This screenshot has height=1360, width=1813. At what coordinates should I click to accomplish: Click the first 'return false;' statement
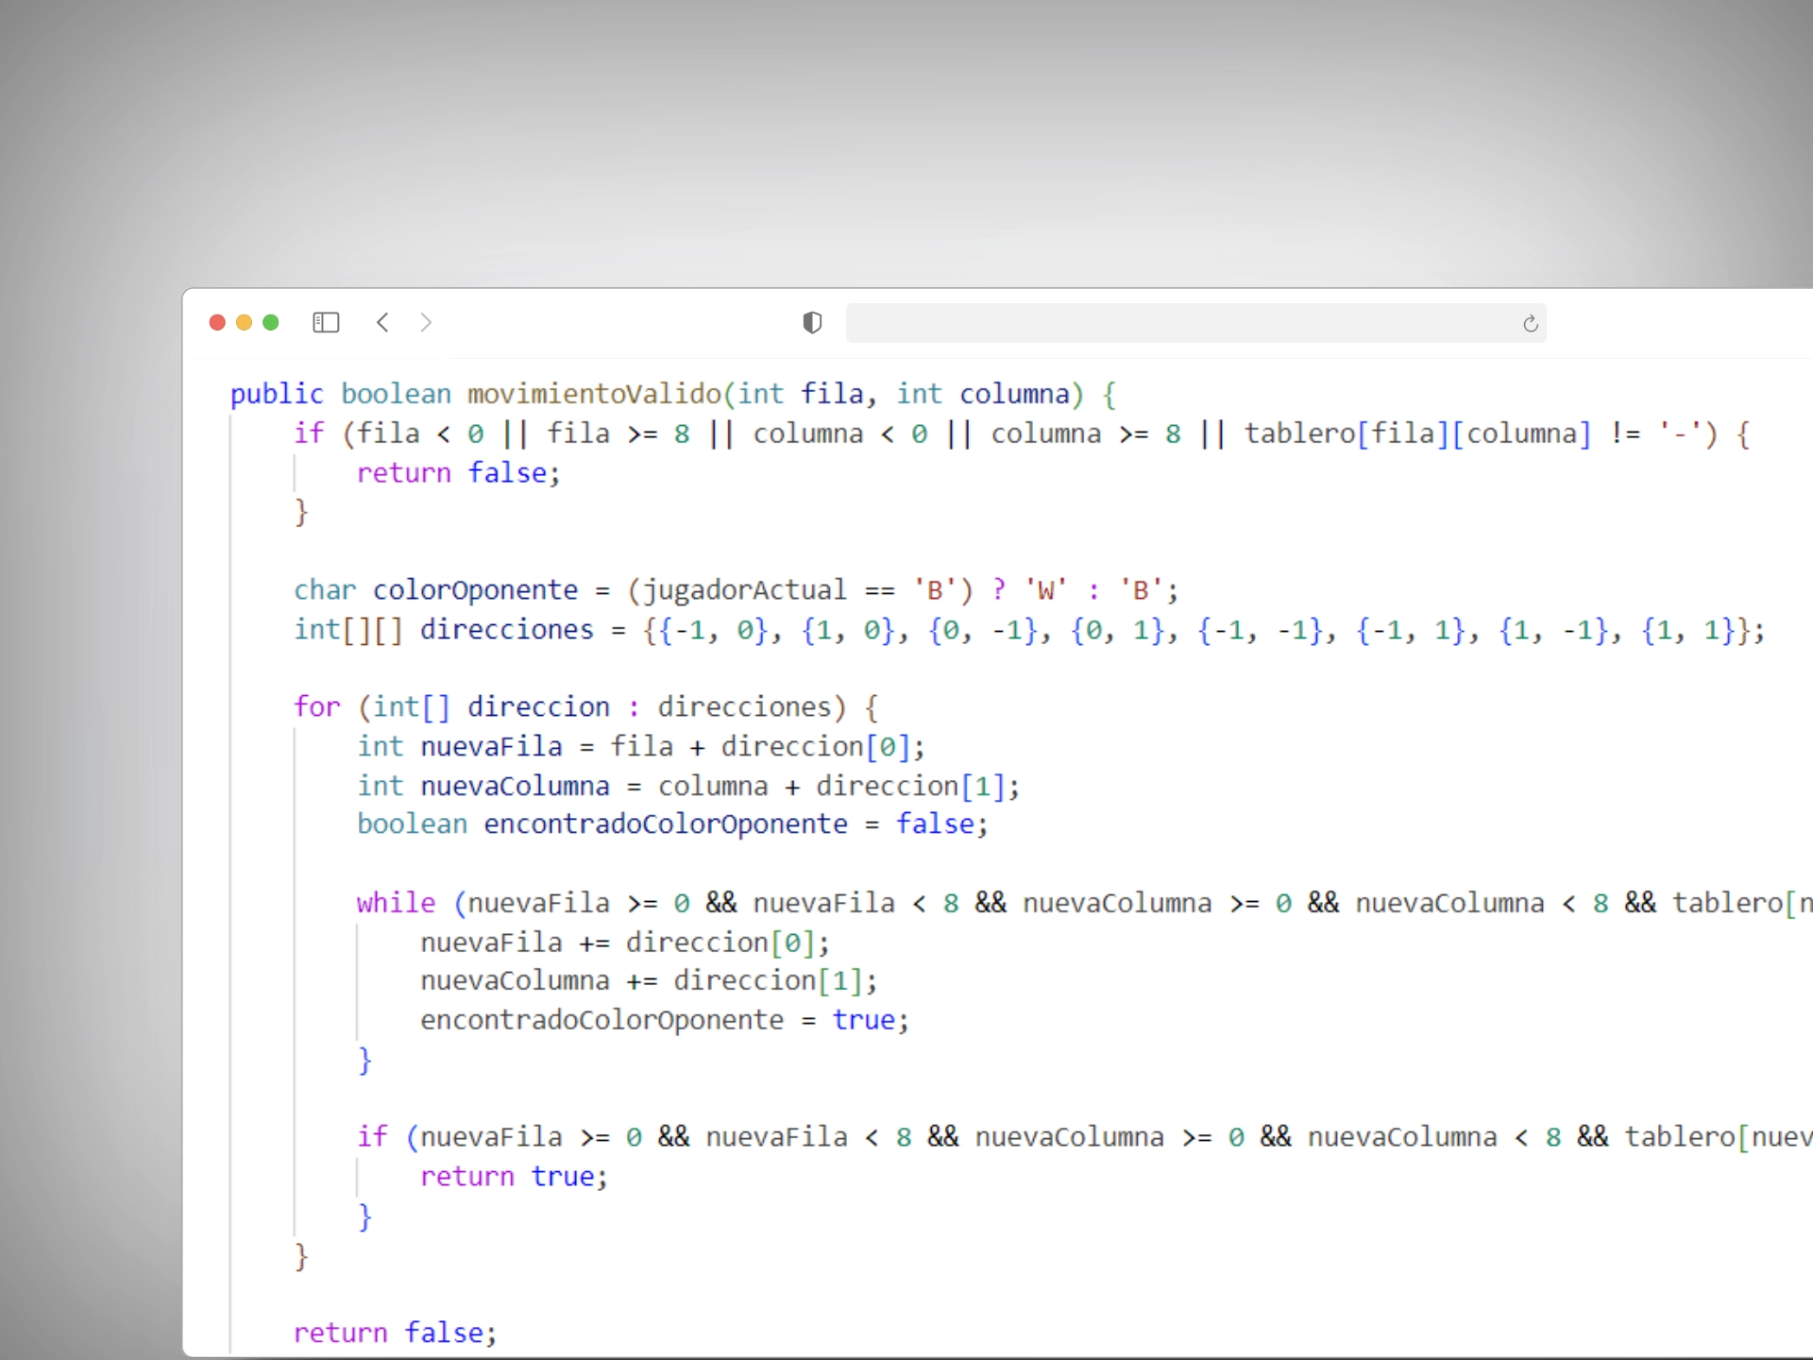(458, 472)
